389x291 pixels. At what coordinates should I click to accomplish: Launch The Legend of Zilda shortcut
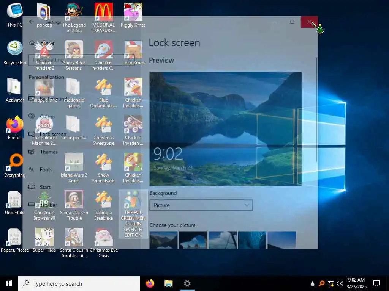click(74, 18)
